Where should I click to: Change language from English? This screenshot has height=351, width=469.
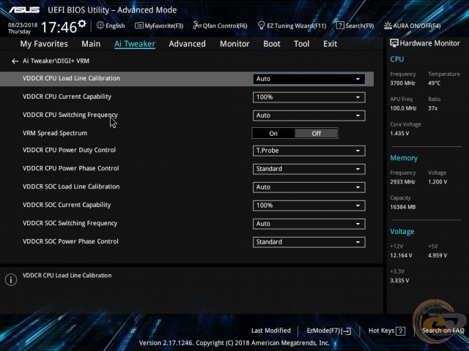pos(115,26)
